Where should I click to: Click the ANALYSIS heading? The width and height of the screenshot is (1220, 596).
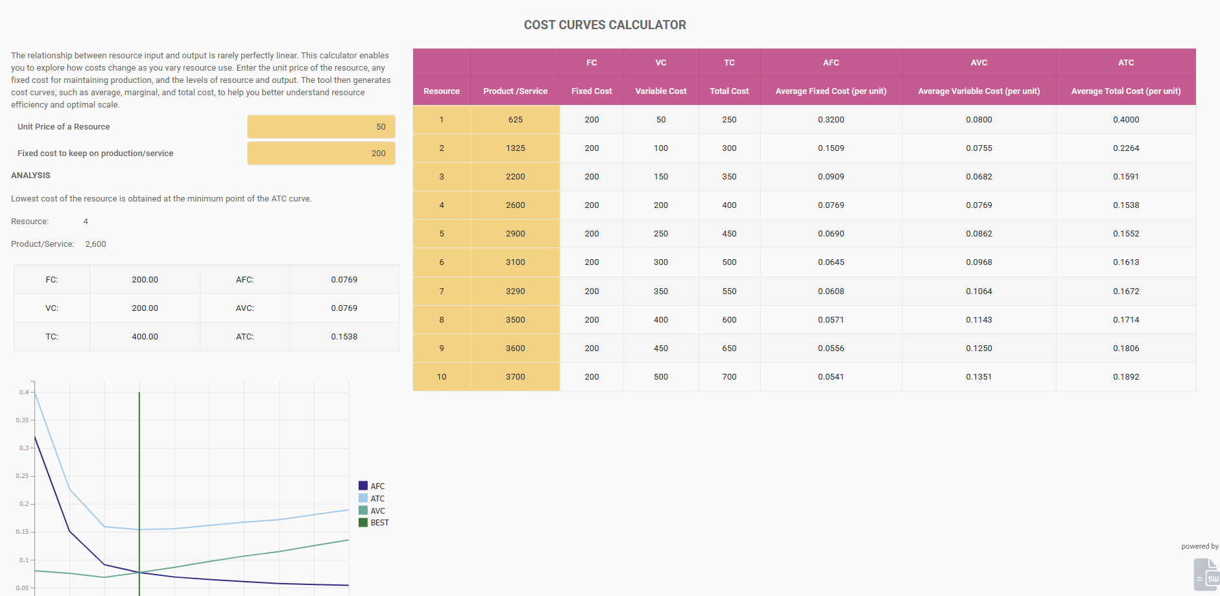tap(30, 176)
